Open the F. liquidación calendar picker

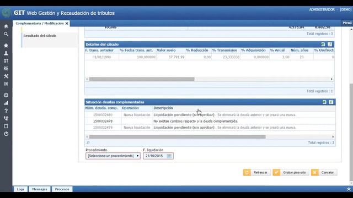click(x=169, y=156)
